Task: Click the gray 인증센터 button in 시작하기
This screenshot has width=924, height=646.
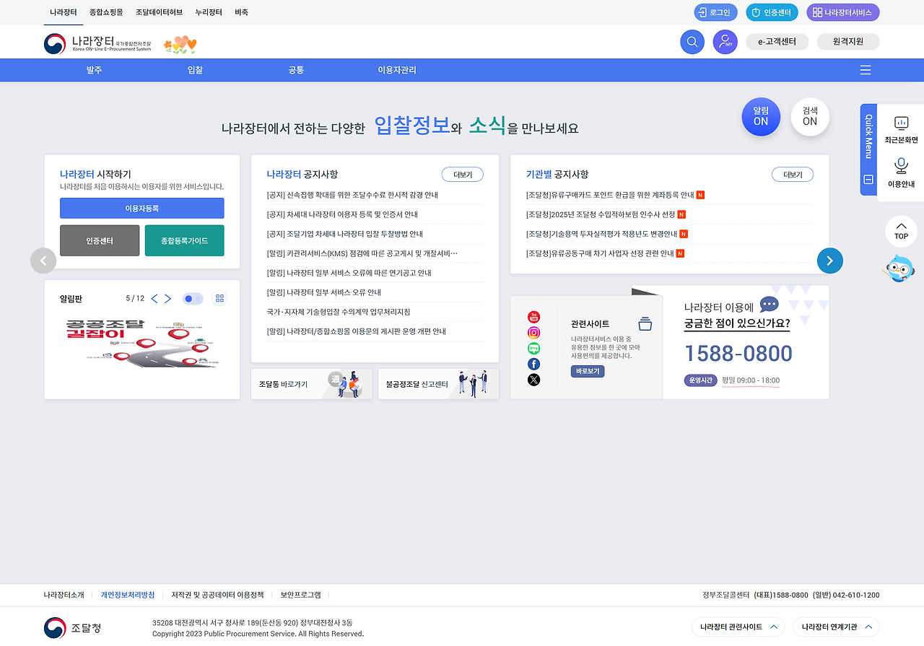Action: coord(100,240)
